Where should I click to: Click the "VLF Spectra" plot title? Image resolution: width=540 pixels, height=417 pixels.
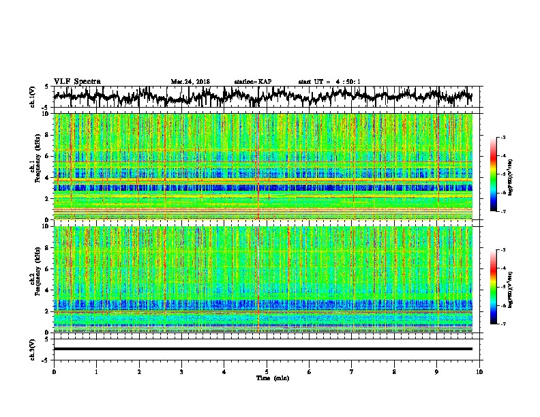click(x=77, y=82)
